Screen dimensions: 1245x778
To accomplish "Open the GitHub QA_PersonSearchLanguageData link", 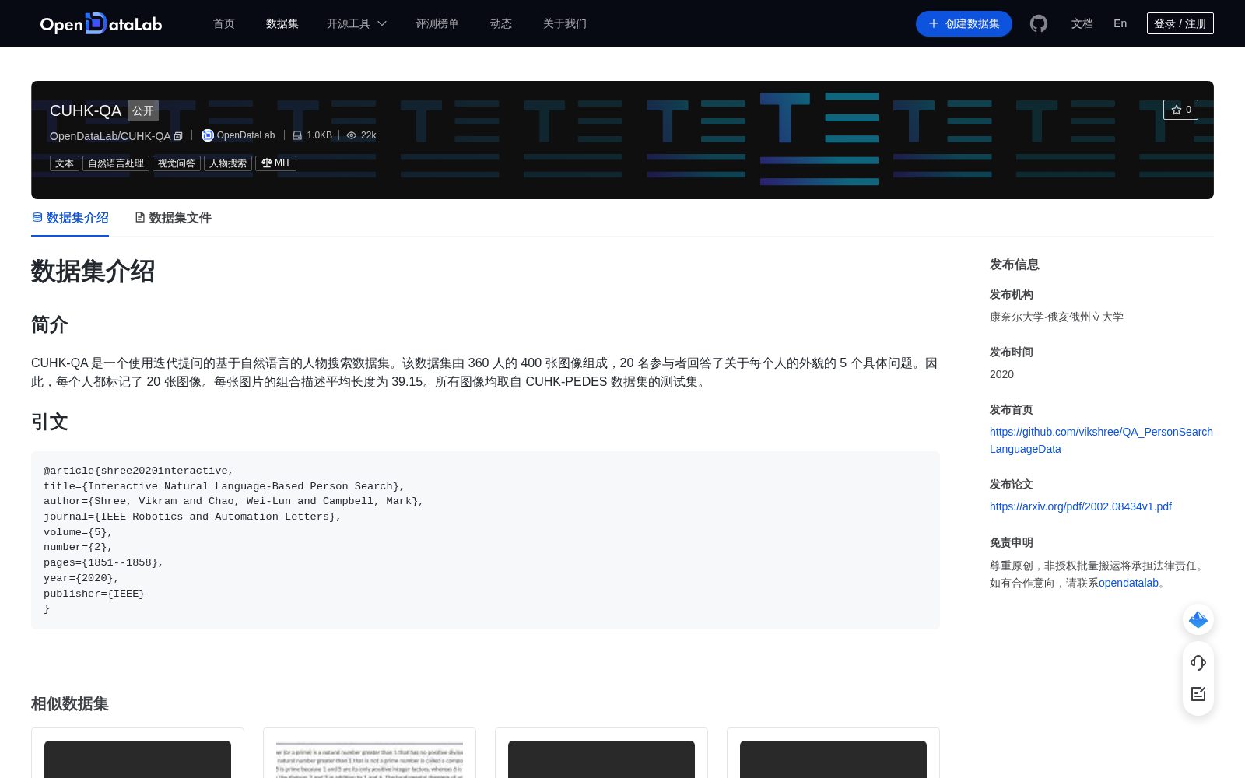I will tap(1101, 440).
